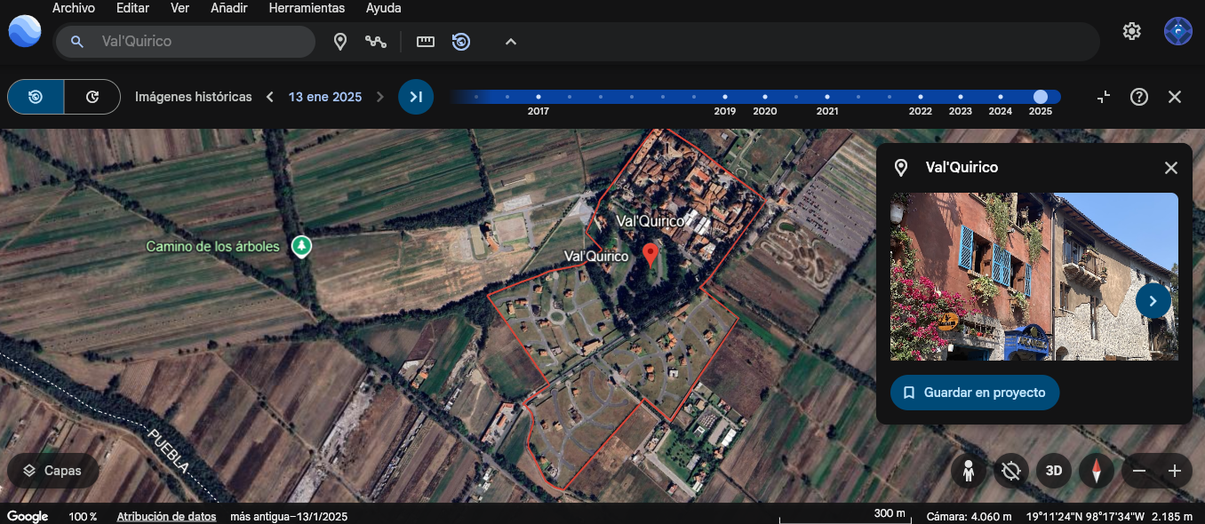The height and width of the screenshot is (524, 1205).
Task: Click the historical imagery toolbar icon
Action: 461,42
